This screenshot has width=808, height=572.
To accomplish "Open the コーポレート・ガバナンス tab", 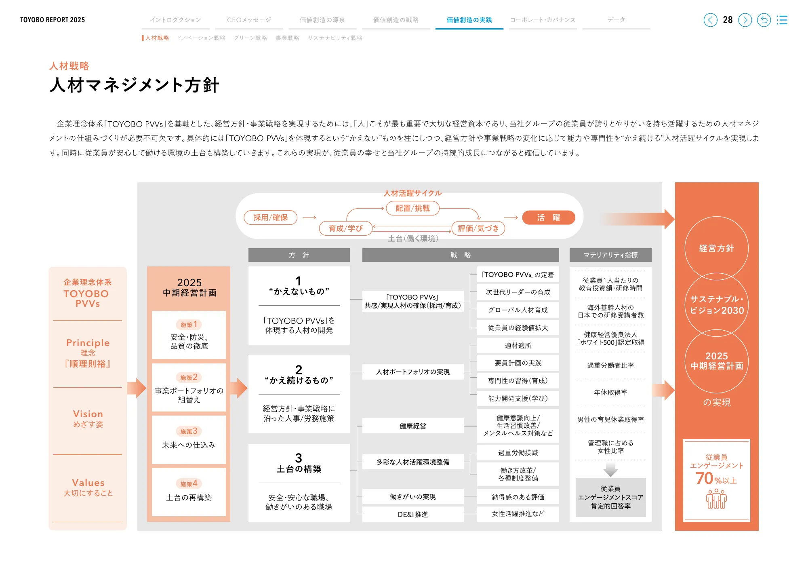I will [x=543, y=20].
